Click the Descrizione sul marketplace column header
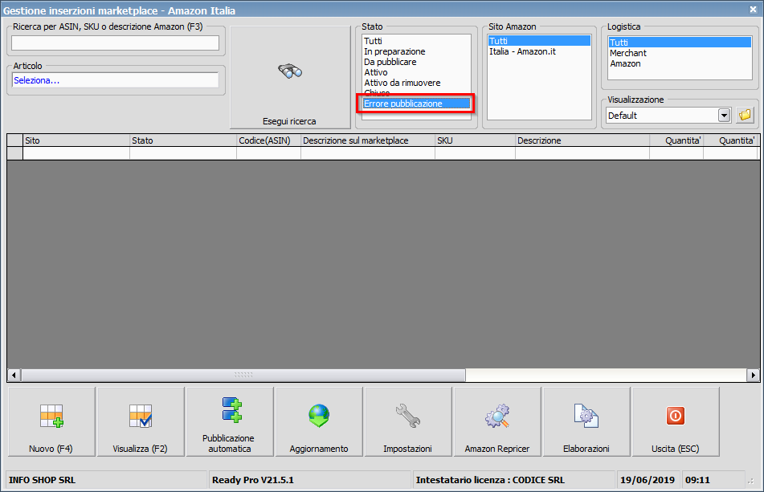Viewport: 764px width, 492px height. (368, 140)
